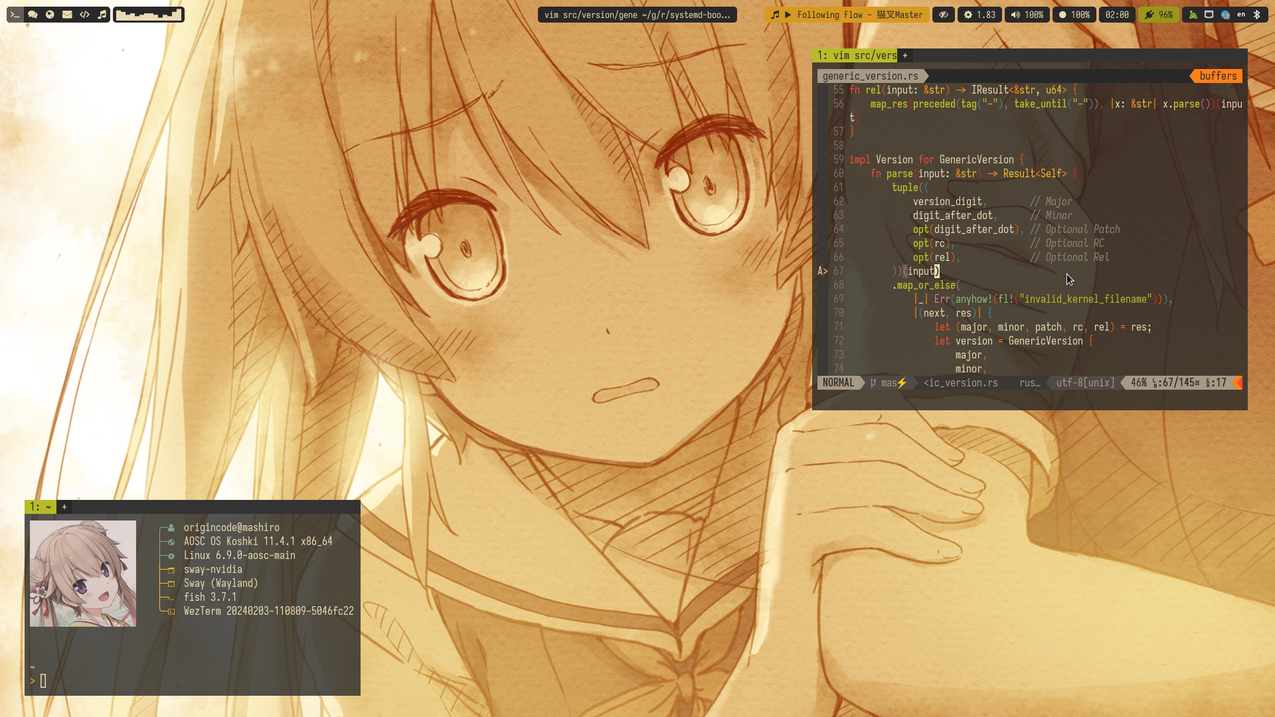Screen dimensions: 1275x717
Task: Switch to the terminal workspace icon
Action: click(15, 15)
